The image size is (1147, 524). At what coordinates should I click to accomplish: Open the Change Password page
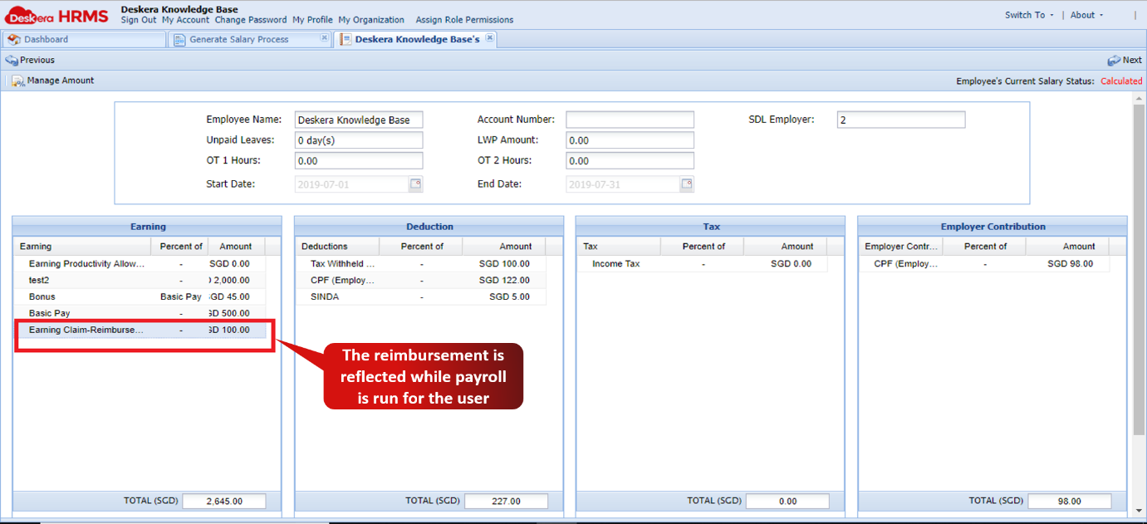click(250, 19)
